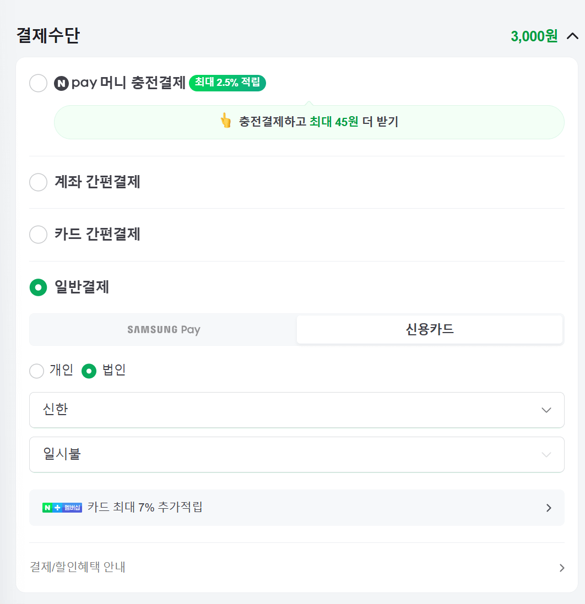
Task: Open the 카드 최대 7% 추가적립 details
Action: [x=296, y=507]
